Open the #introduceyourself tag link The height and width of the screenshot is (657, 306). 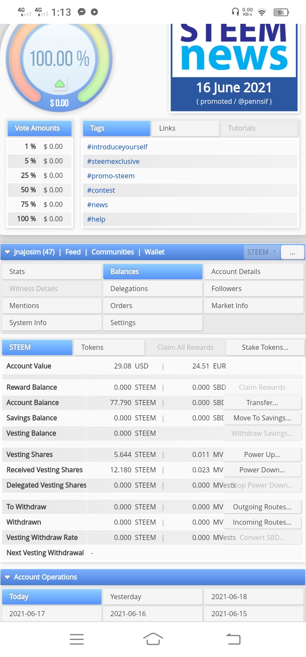pos(117,147)
